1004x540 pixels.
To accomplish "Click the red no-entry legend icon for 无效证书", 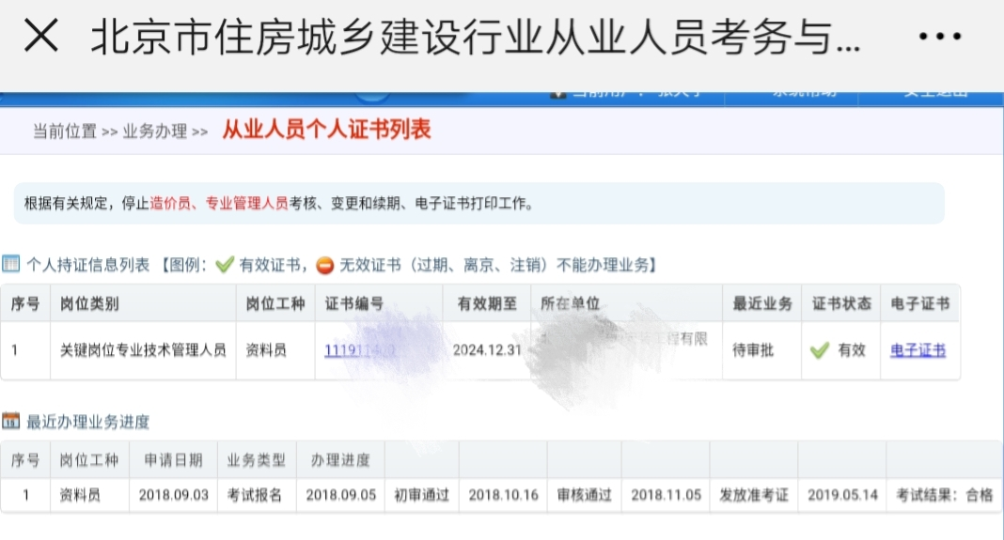I will click(x=325, y=265).
